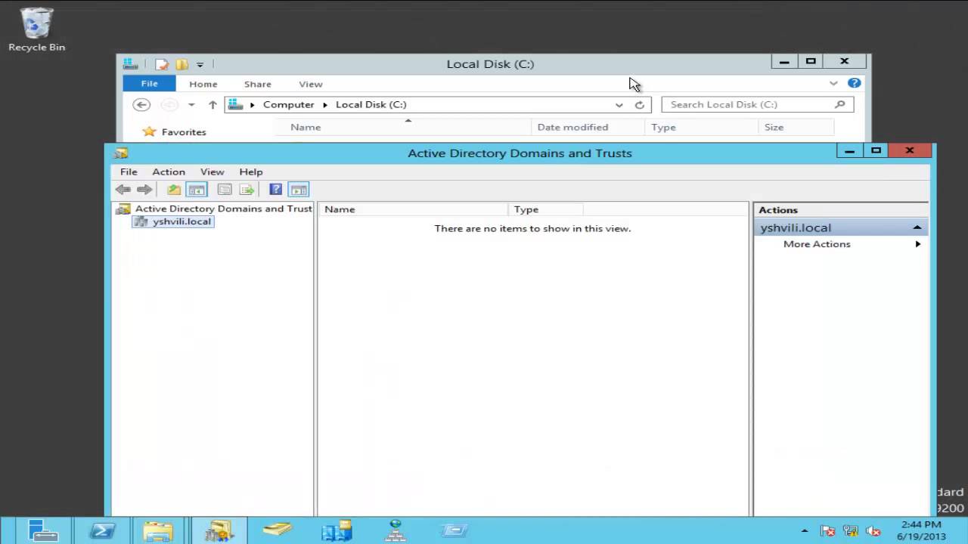Expand the More Actions submenu arrow
The height and width of the screenshot is (544, 968).
[x=918, y=244]
